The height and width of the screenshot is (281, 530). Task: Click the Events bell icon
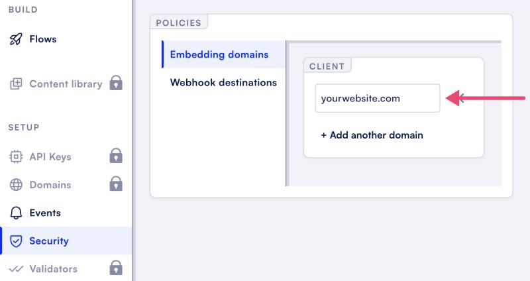tap(16, 213)
